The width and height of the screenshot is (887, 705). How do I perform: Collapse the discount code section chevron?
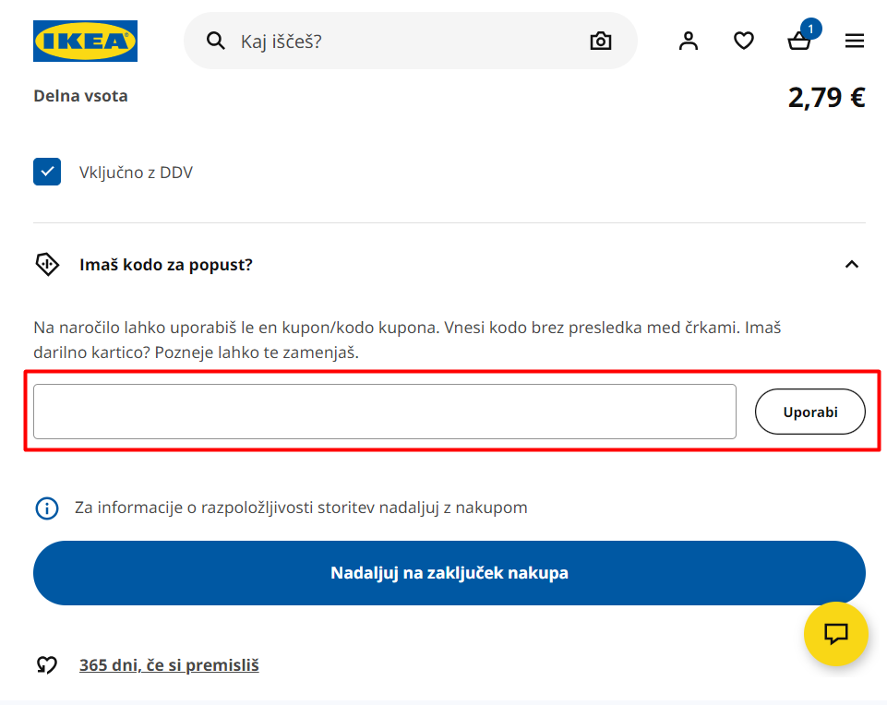coord(852,265)
